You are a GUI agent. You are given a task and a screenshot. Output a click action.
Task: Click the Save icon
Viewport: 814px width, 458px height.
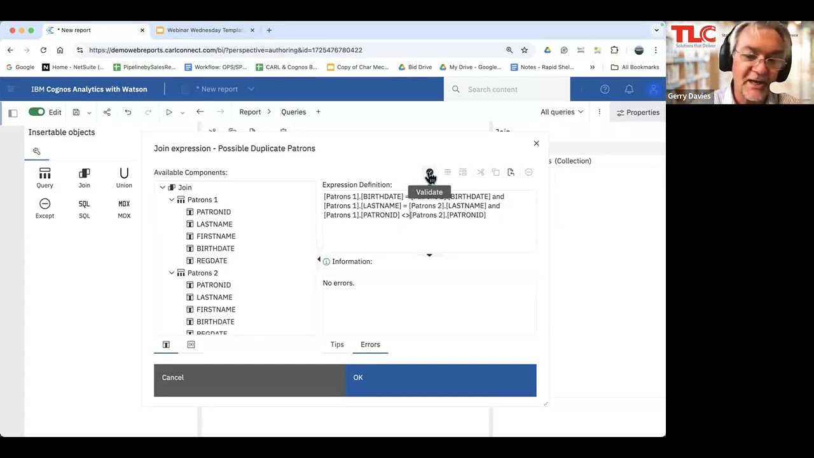point(76,112)
